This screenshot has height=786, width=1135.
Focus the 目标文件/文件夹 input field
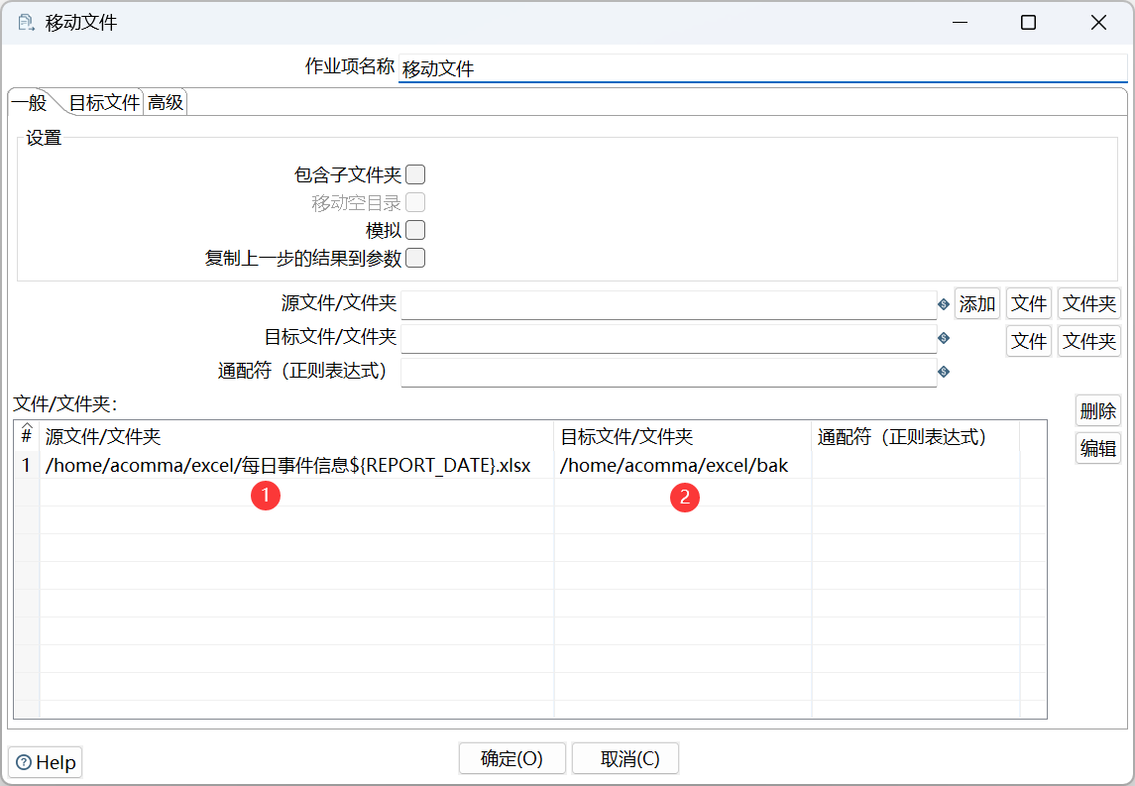coord(669,338)
